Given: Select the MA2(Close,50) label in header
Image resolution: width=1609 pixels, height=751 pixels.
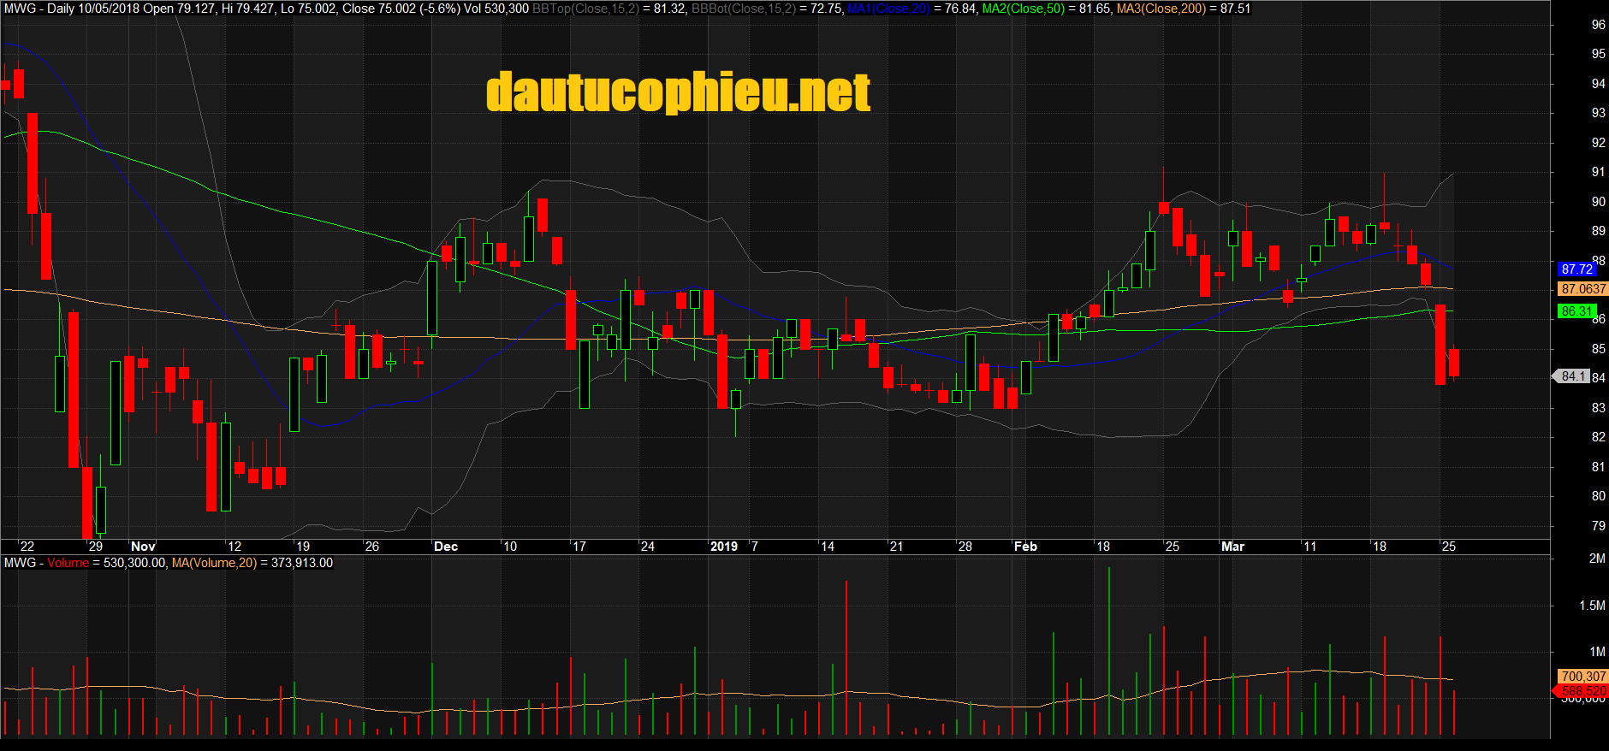Looking at the screenshot, I should coord(1024,9).
